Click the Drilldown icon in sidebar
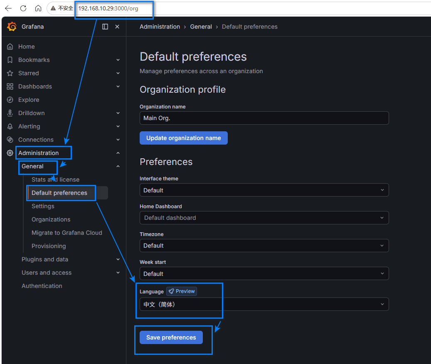This screenshot has height=364, width=431. 10,113
